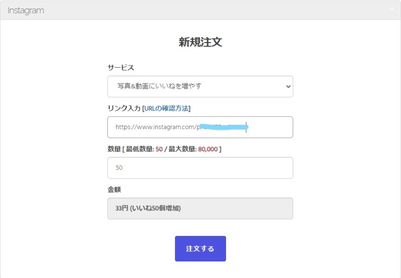The width and height of the screenshot is (401, 278).
Task: Click the dropdown arrow of service selector
Action: click(x=288, y=87)
